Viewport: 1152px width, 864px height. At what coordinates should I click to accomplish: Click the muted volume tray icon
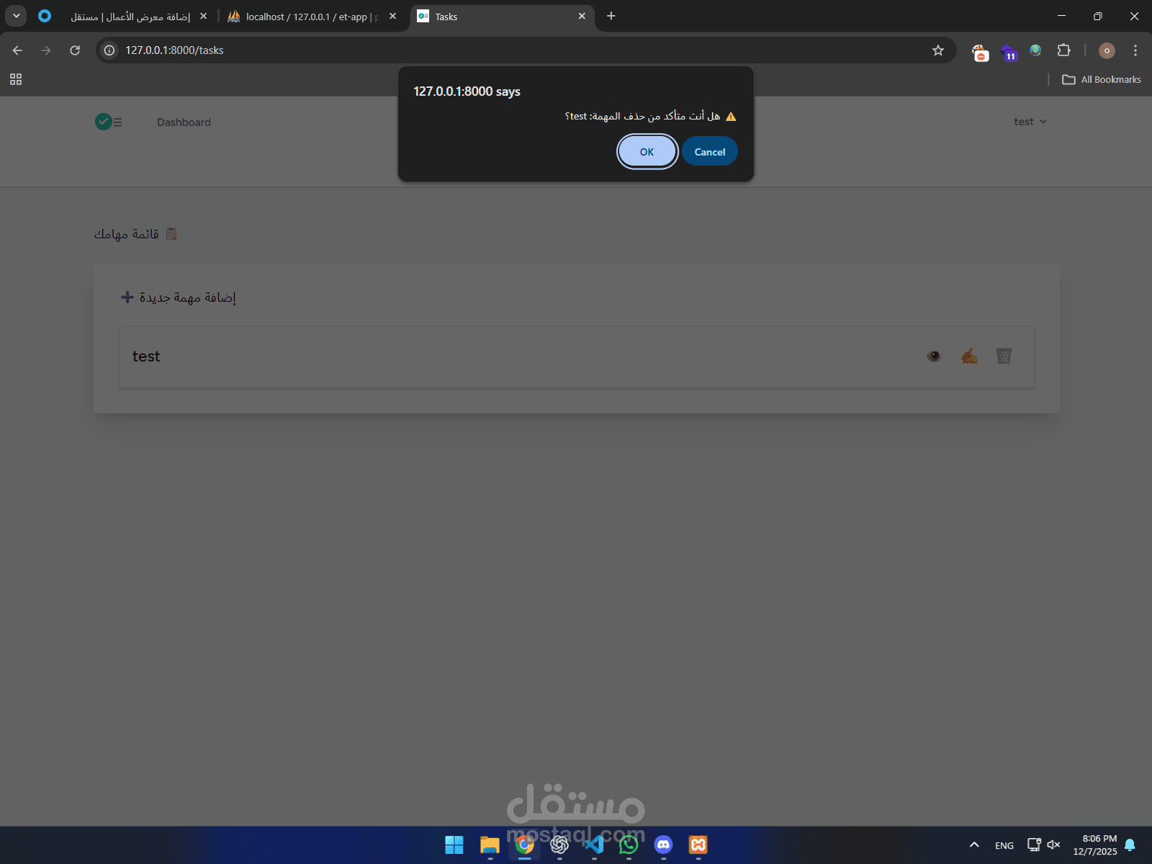pyautogui.click(x=1053, y=845)
